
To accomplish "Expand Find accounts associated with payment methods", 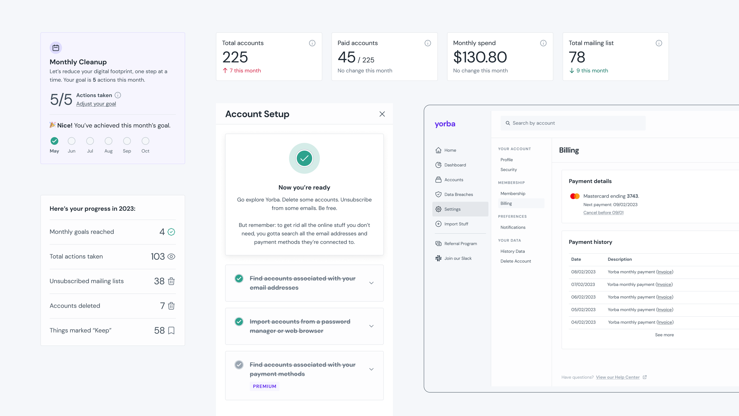I will (372, 369).
